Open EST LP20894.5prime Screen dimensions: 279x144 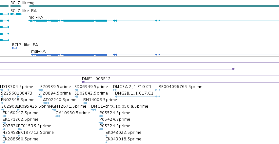point(54,93)
